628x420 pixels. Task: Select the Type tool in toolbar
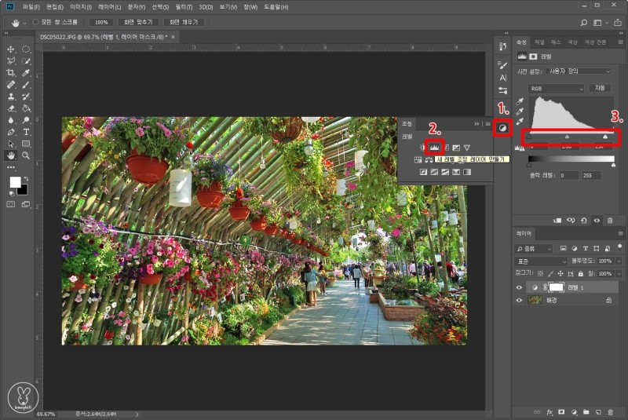tap(26, 132)
